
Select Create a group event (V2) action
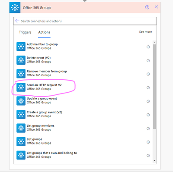tap(83, 114)
